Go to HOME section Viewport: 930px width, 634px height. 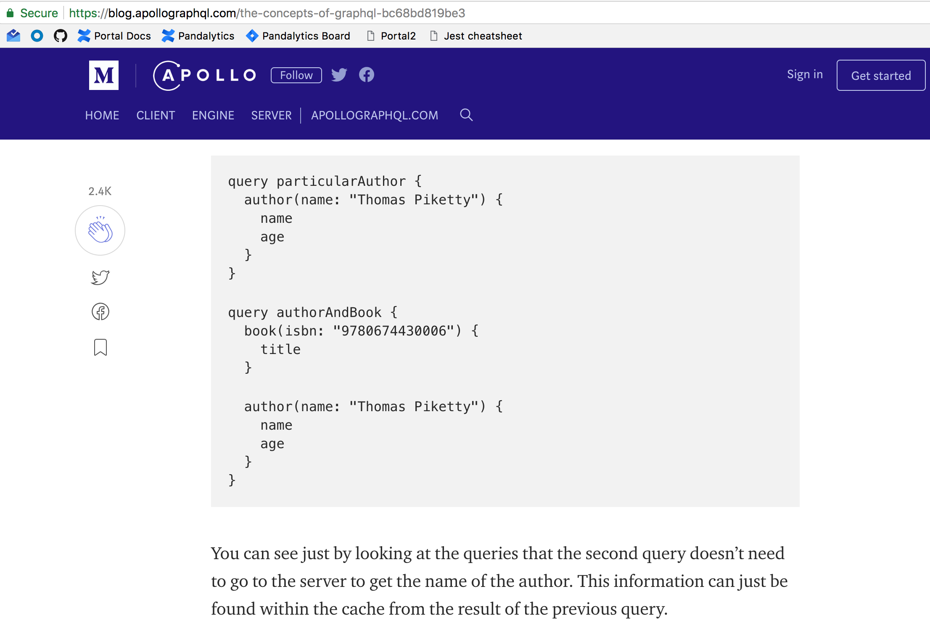pyautogui.click(x=102, y=115)
